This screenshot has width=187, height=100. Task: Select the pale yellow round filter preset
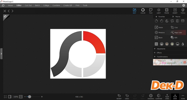tap(172, 44)
